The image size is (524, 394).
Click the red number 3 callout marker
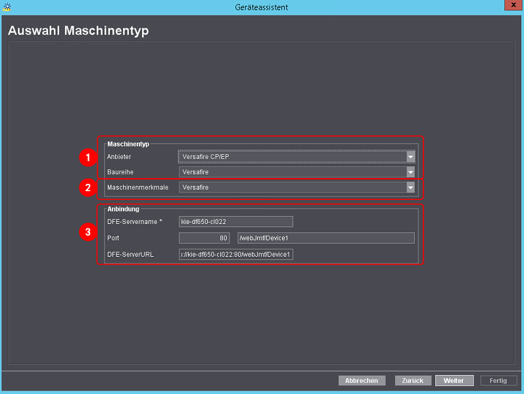pos(86,233)
